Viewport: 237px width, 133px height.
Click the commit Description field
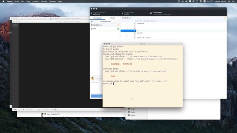click(x=97, y=87)
